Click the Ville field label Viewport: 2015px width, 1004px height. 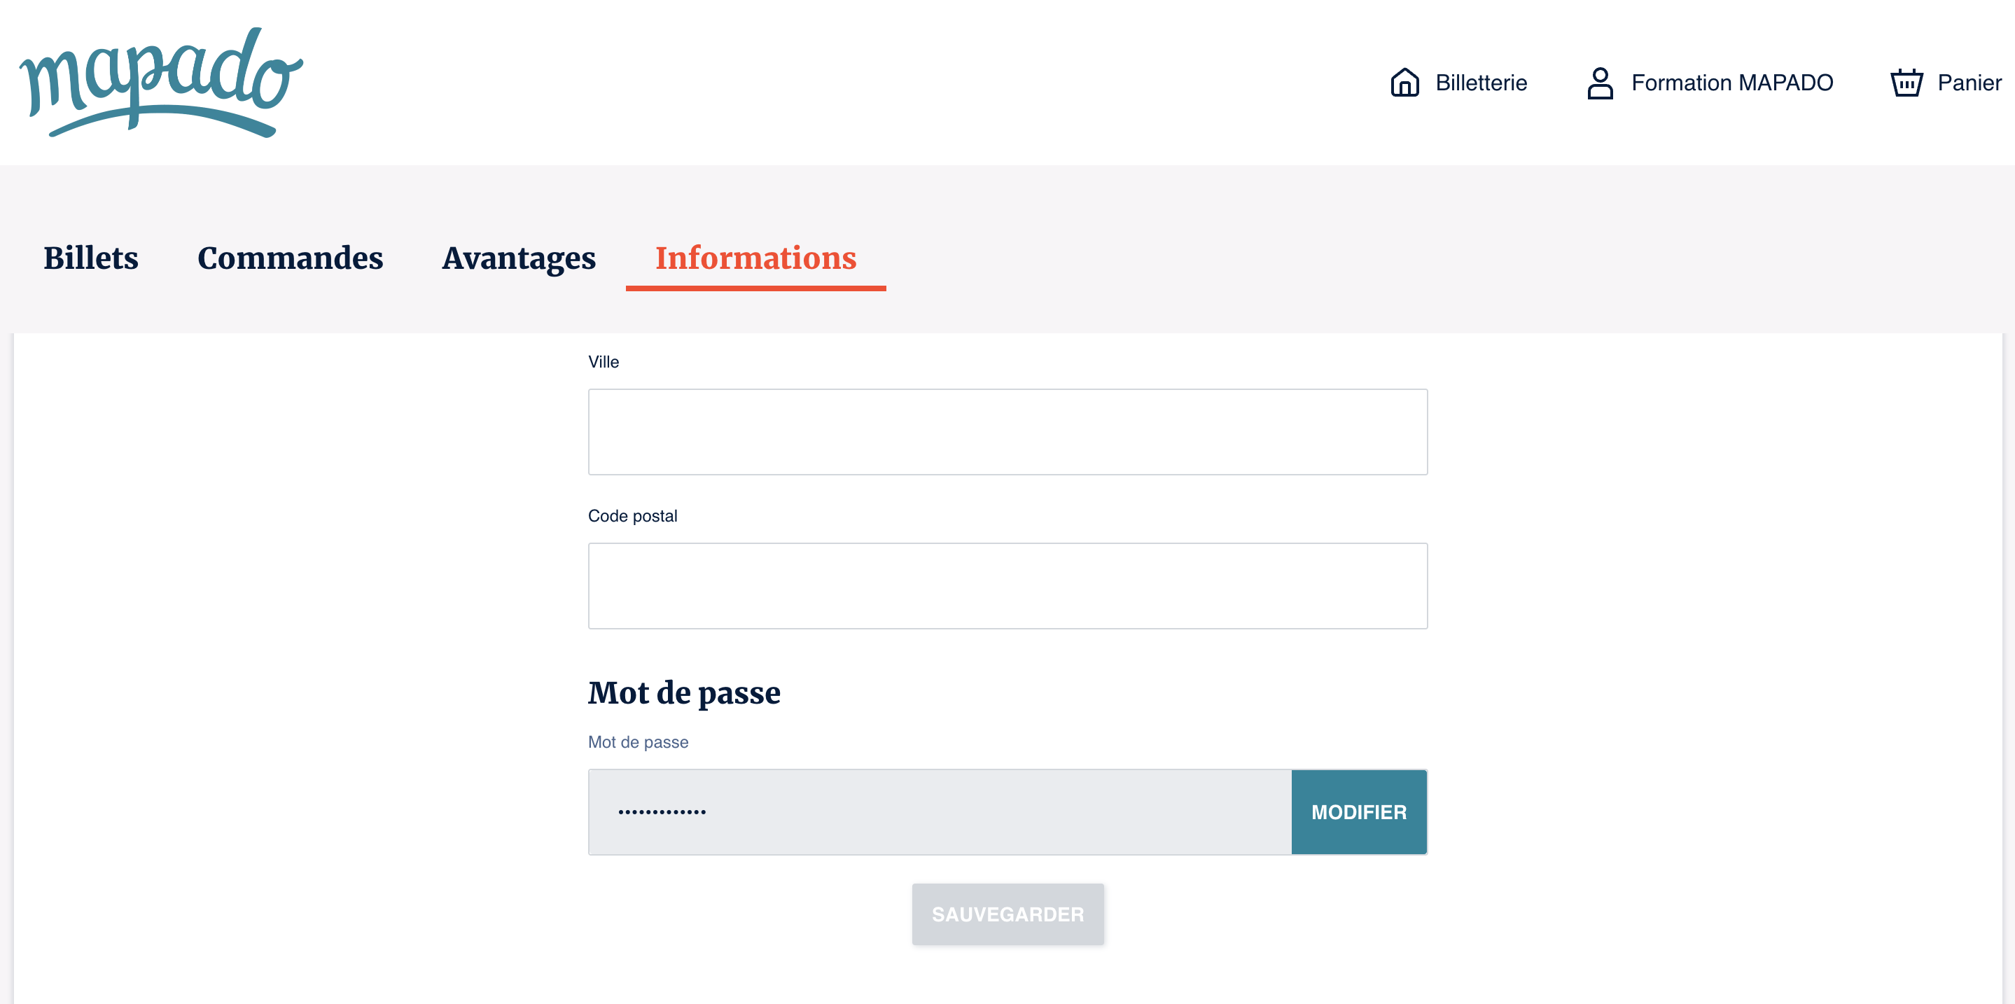point(603,362)
